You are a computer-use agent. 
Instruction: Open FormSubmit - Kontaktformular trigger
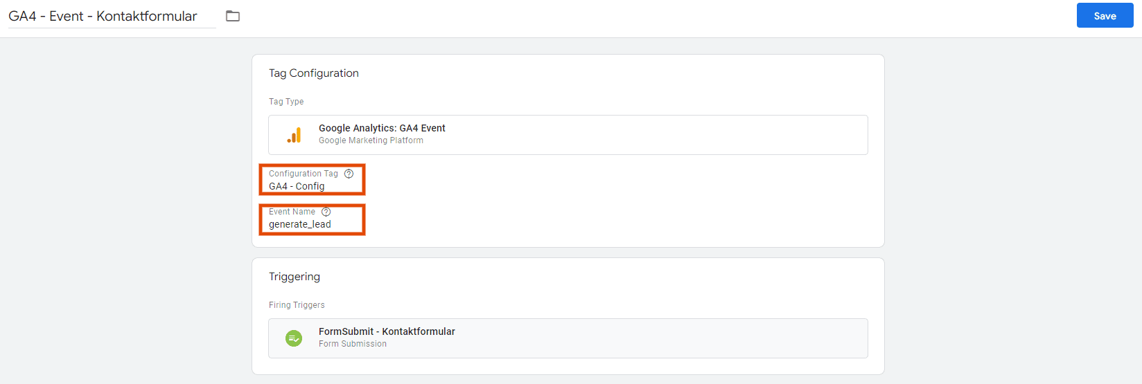coord(568,338)
